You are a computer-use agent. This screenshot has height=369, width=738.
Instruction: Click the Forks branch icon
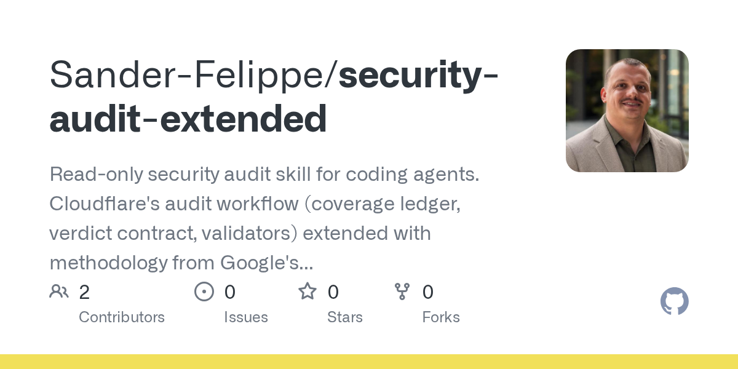tap(402, 291)
